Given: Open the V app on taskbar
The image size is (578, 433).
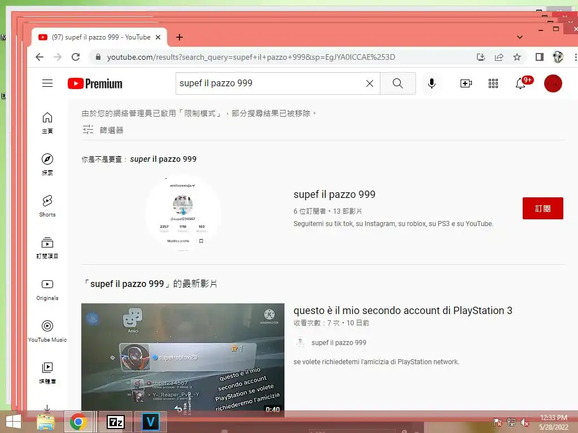Looking at the screenshot, I should tap(150, 422).
